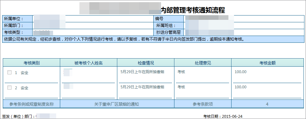Click the 考核类型 value field
Screen dimensions: 306x119
point(93,32)
